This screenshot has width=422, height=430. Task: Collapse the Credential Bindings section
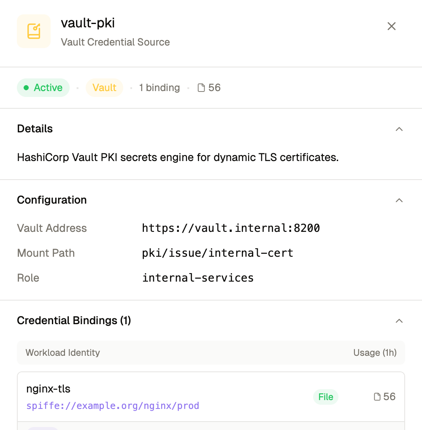coord(399,321)
